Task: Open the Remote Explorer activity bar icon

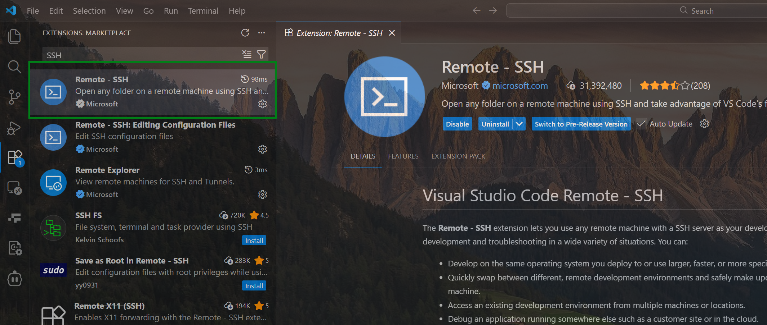Action: [15, 188]
